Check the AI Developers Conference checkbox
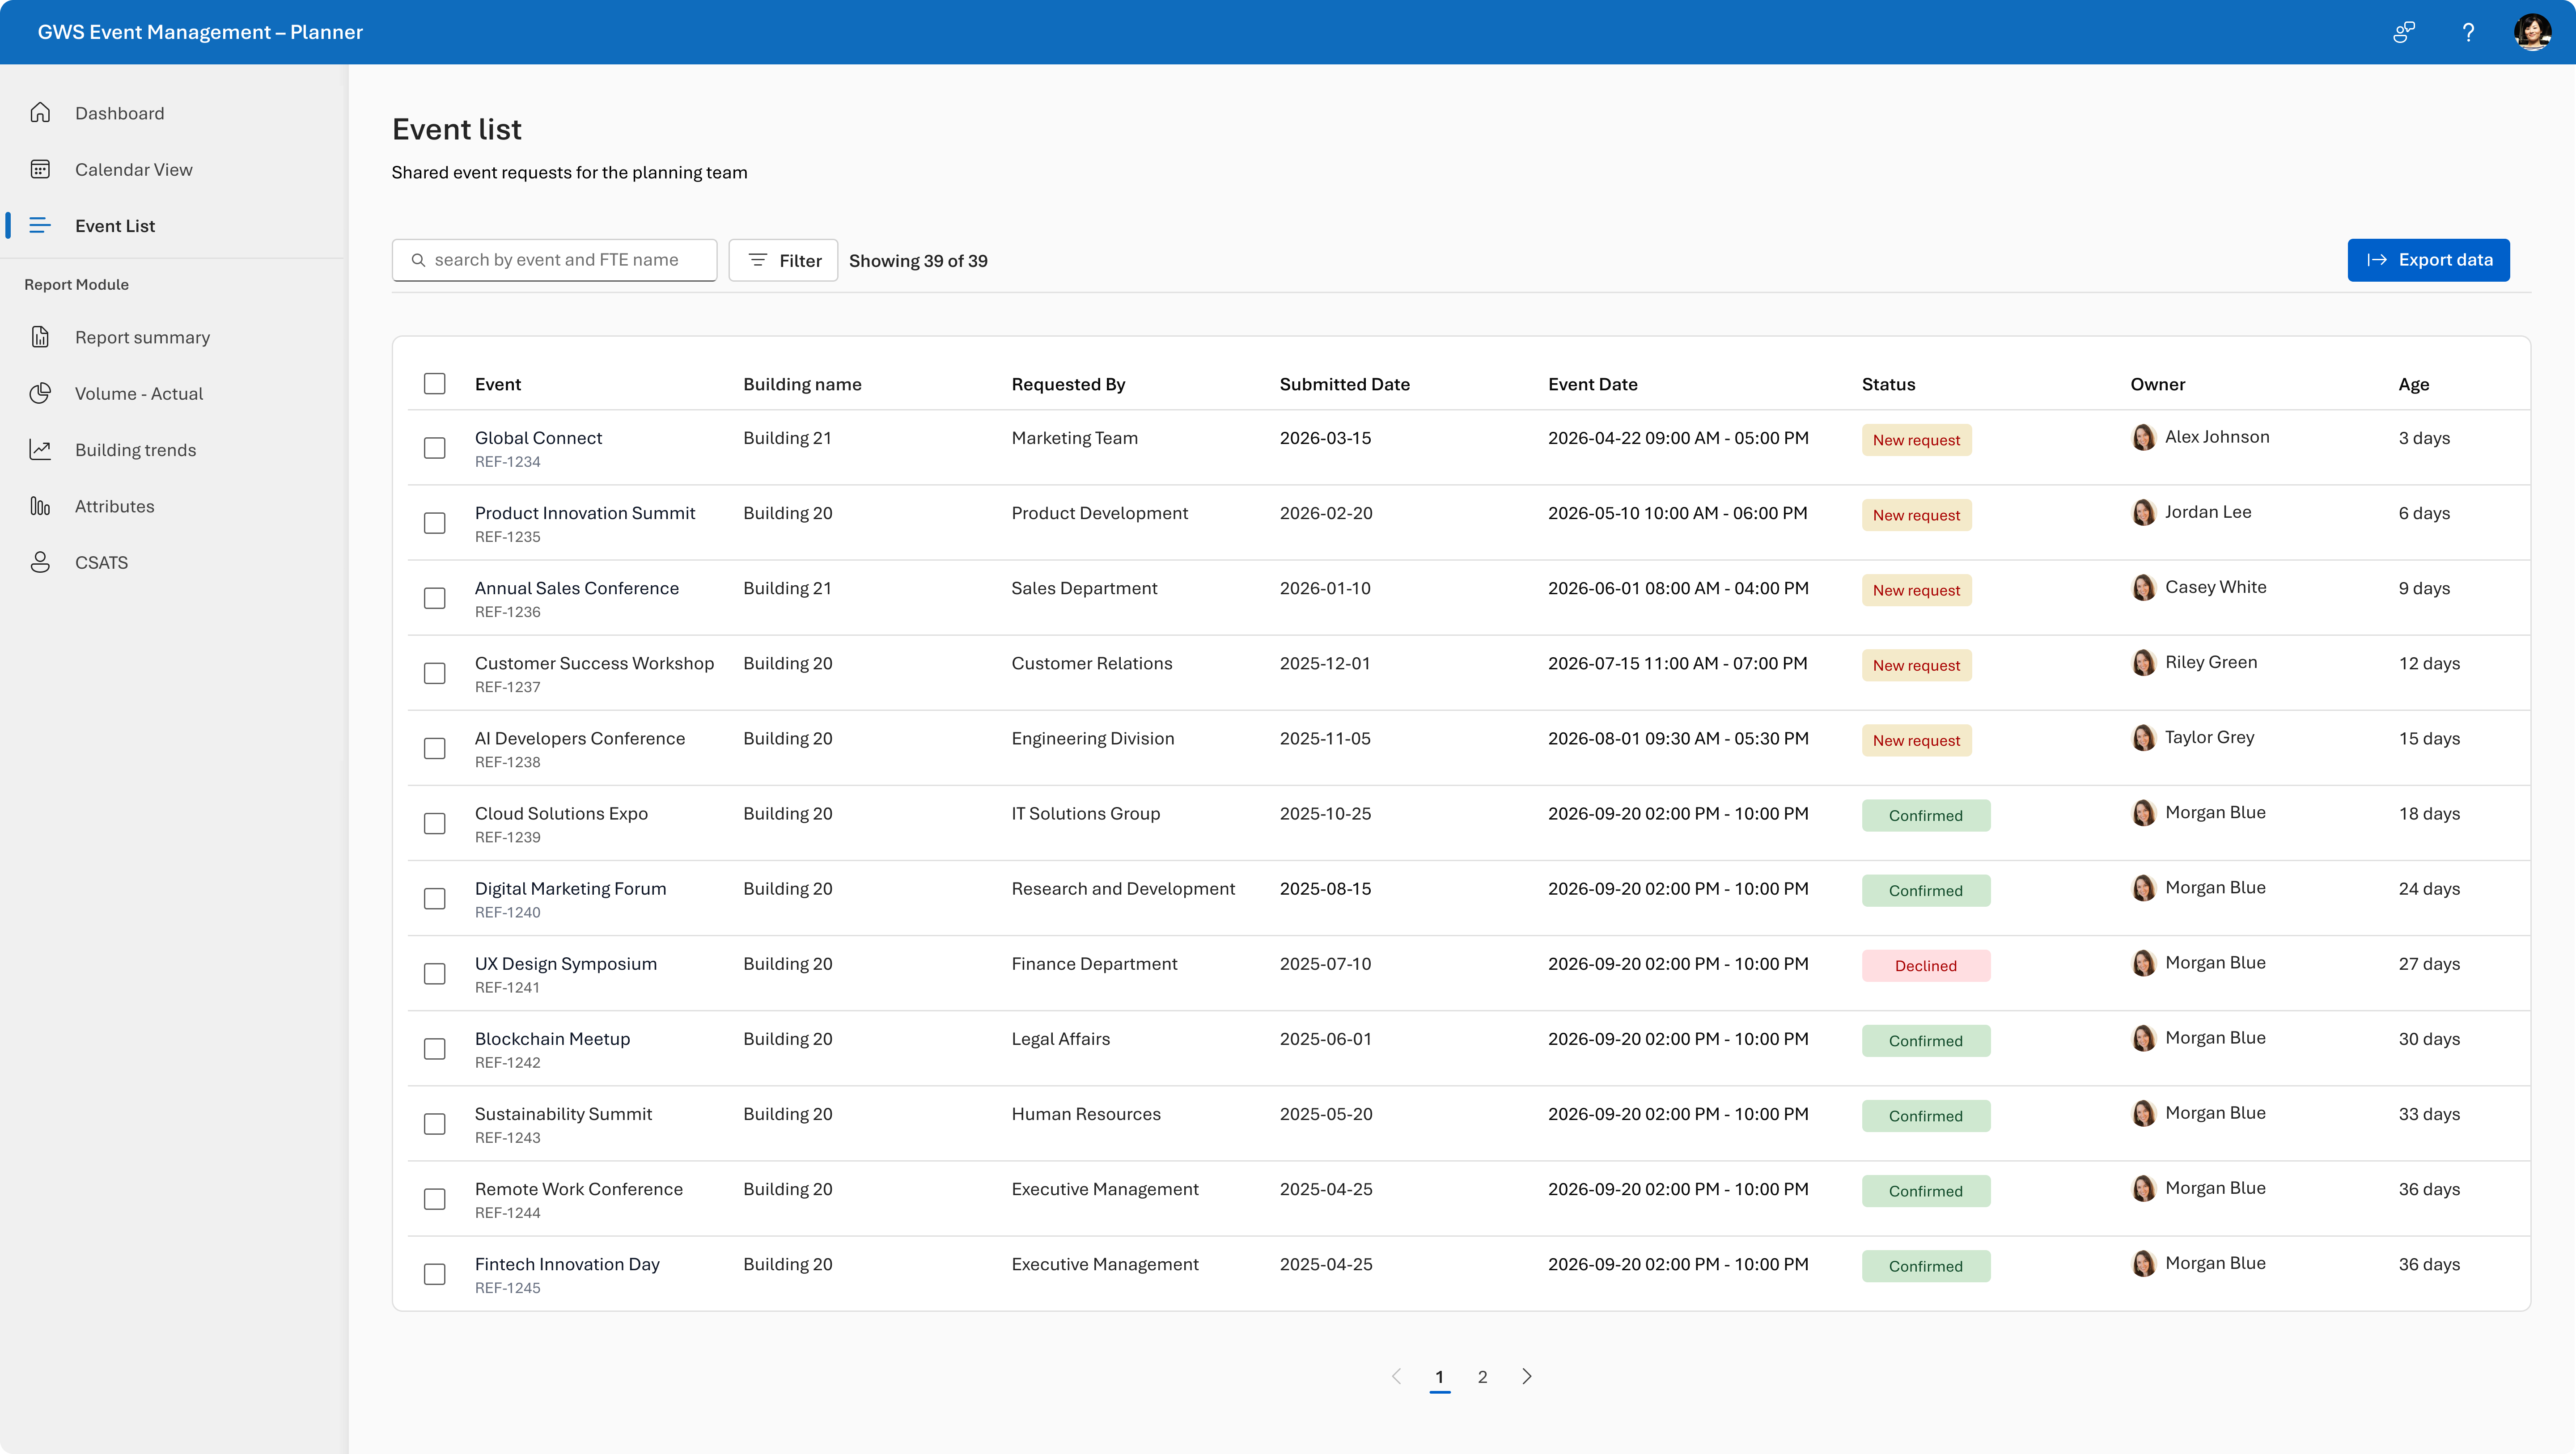Viewport: 2576px width, 1454px height. click(434, 748)
